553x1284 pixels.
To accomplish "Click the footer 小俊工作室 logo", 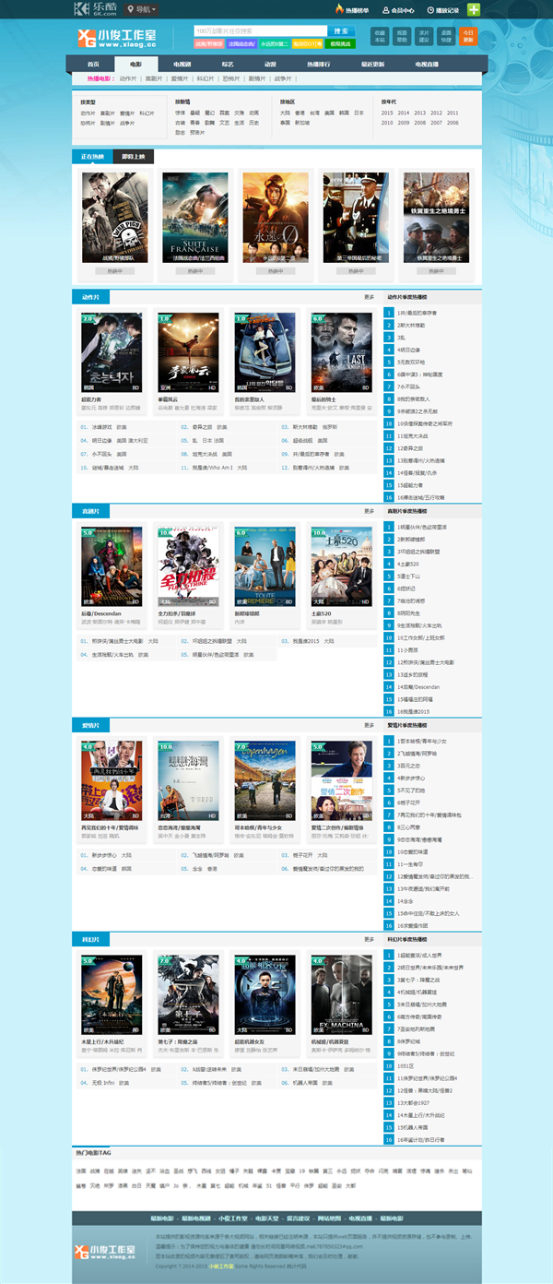I will 104,1253.
